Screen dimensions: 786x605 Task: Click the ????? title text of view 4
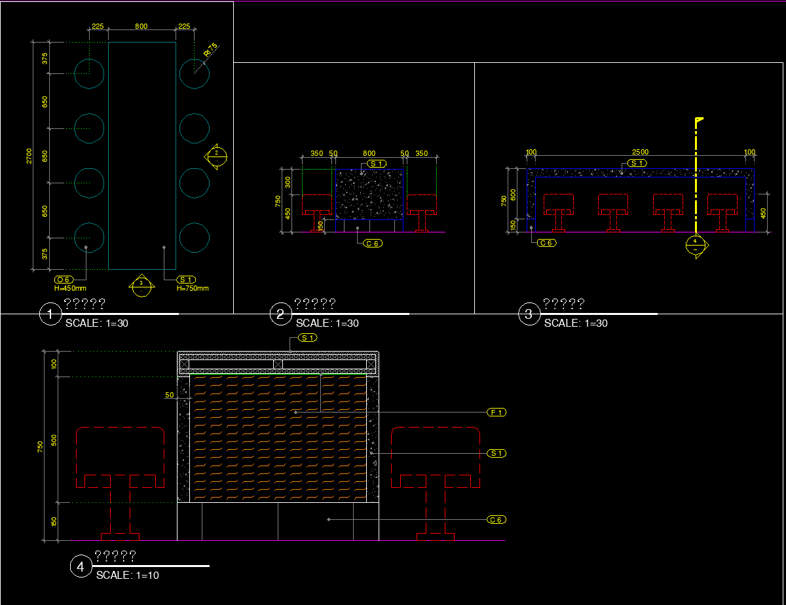(x=115, y=557)
